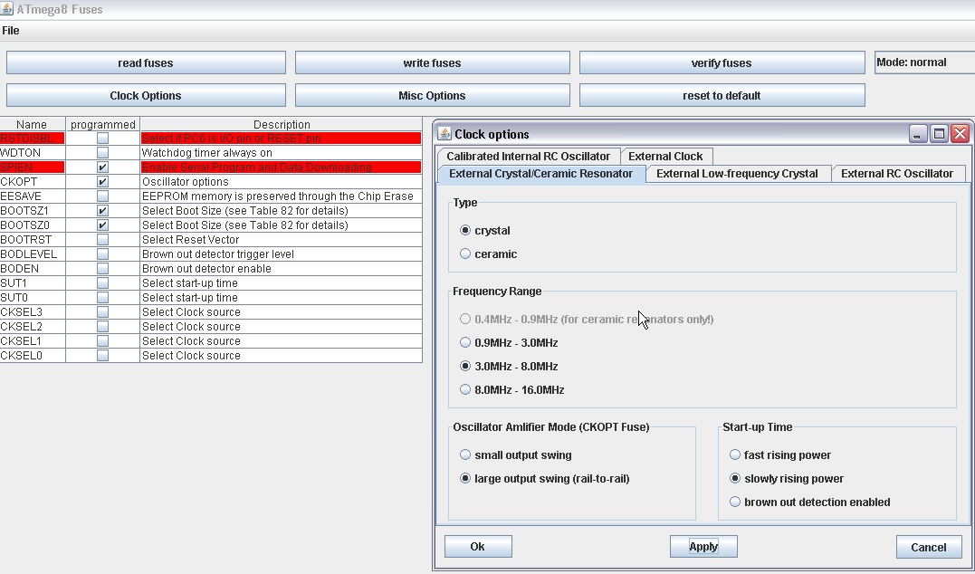Switch to External Clock tab
Screen dimensions: 975x574
(665, 156)
